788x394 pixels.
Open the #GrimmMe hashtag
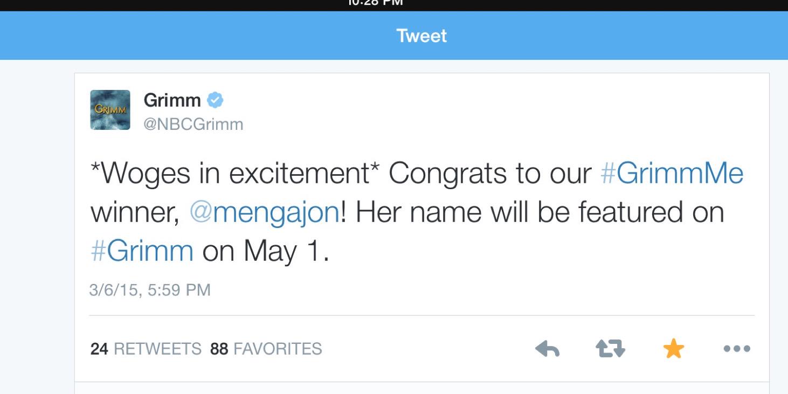click(672, 174)
